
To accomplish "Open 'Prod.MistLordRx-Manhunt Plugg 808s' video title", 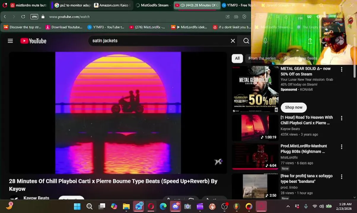I will (304, 149).
